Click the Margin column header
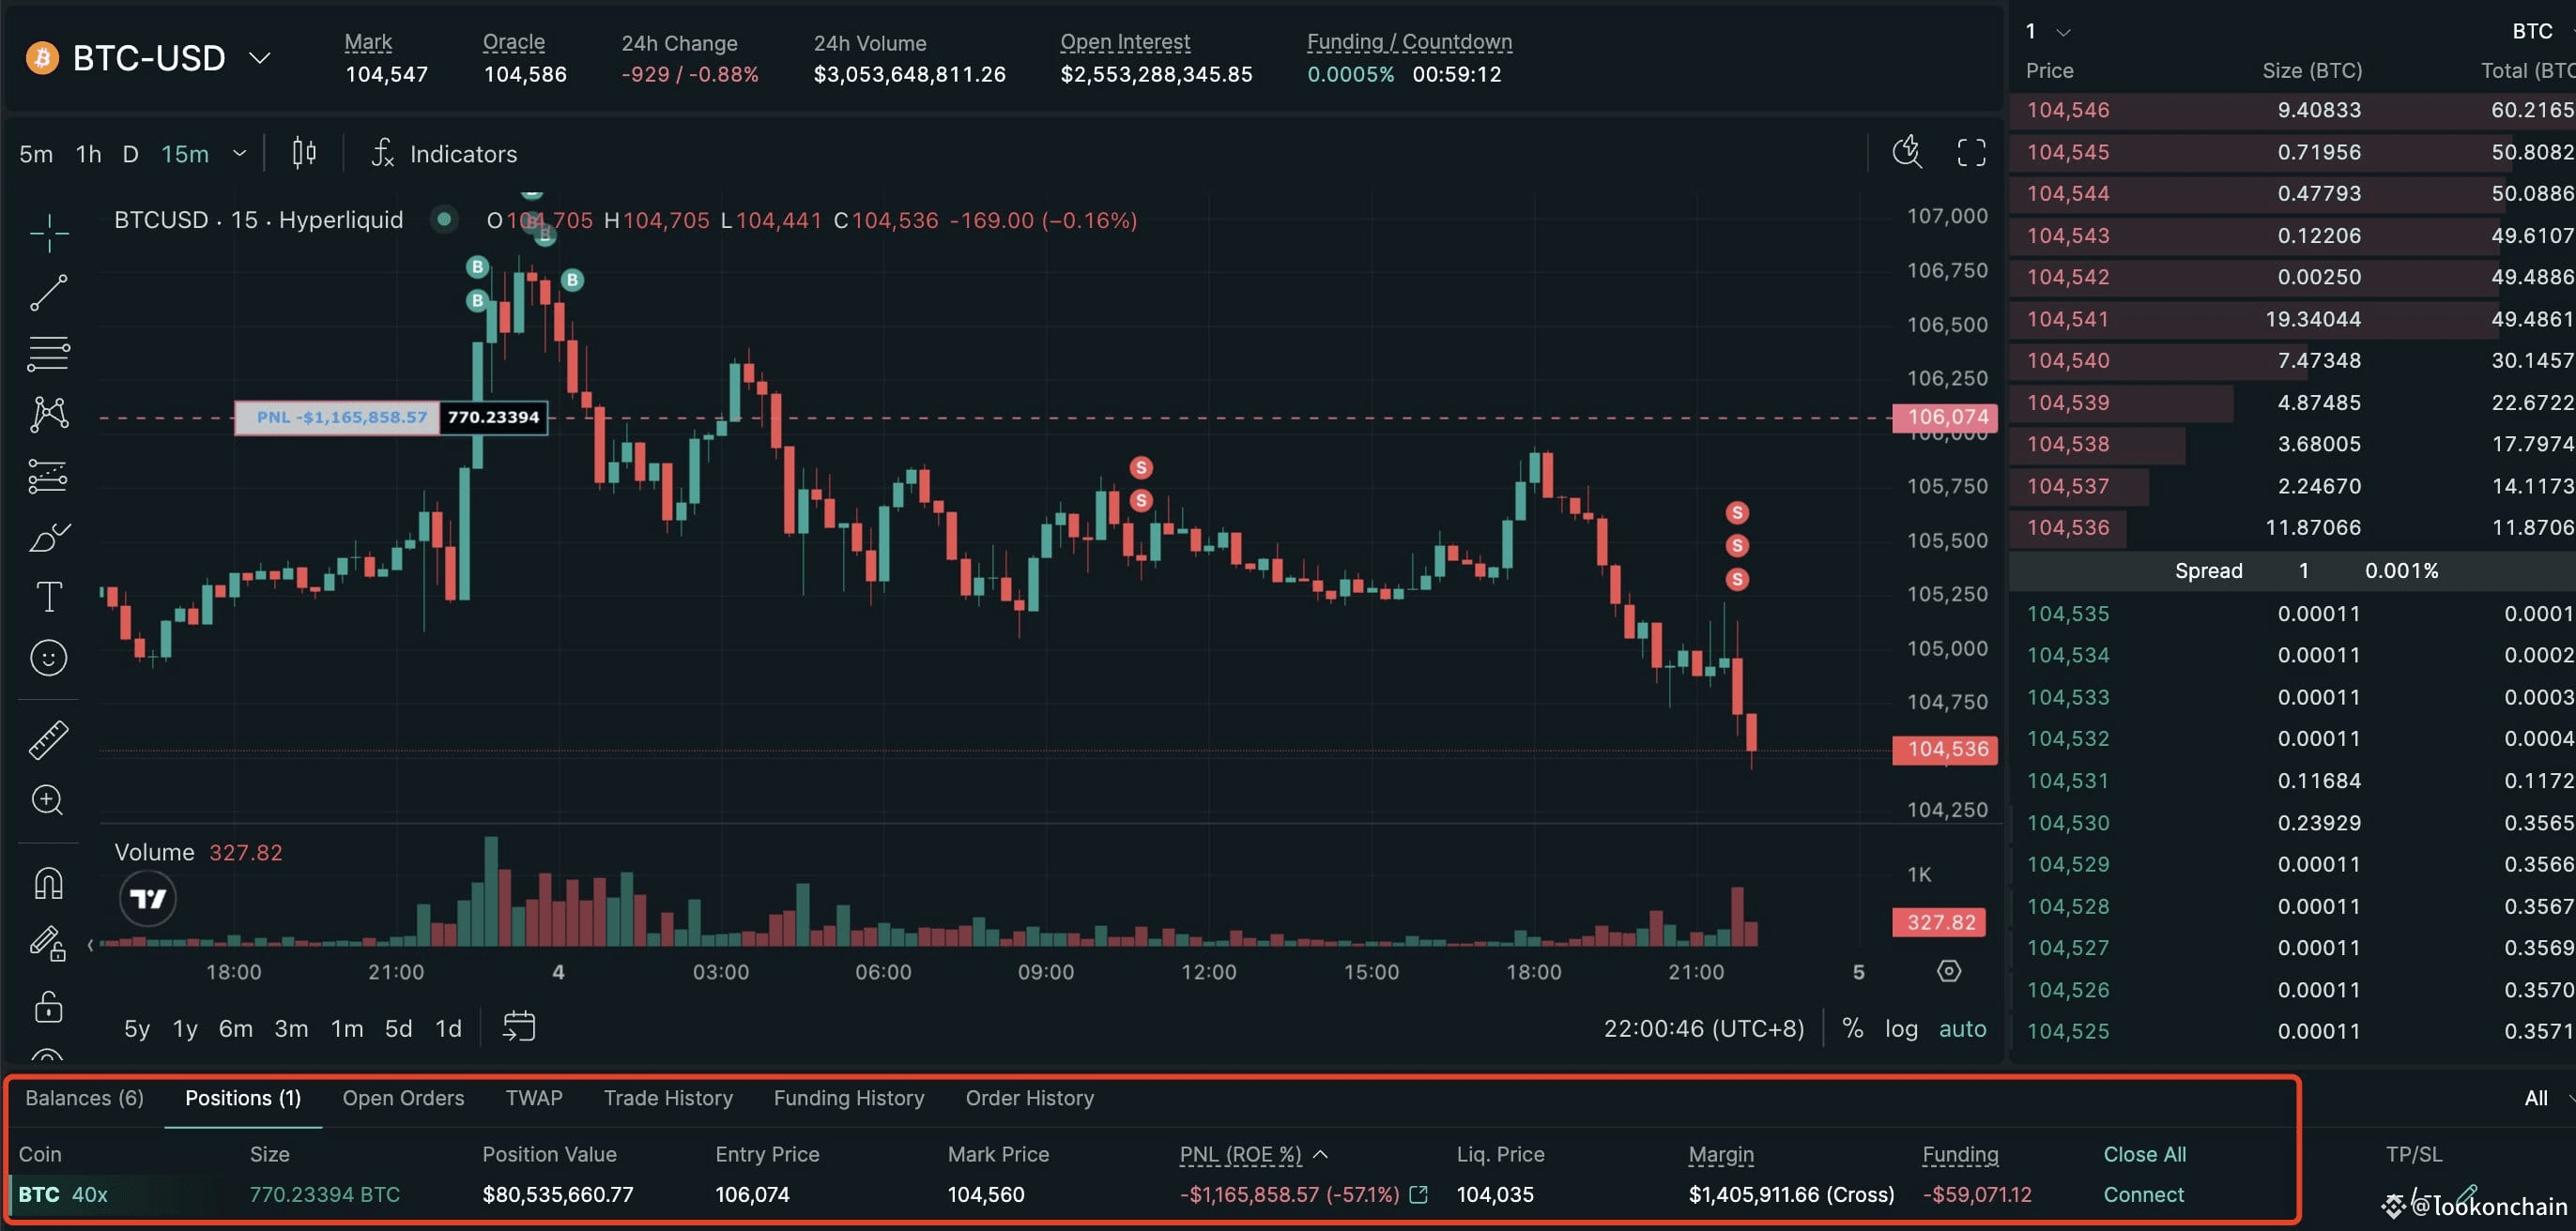Image resolution: width=2576 pixels, height=1231 pixels. [x=1721, y=1154]
